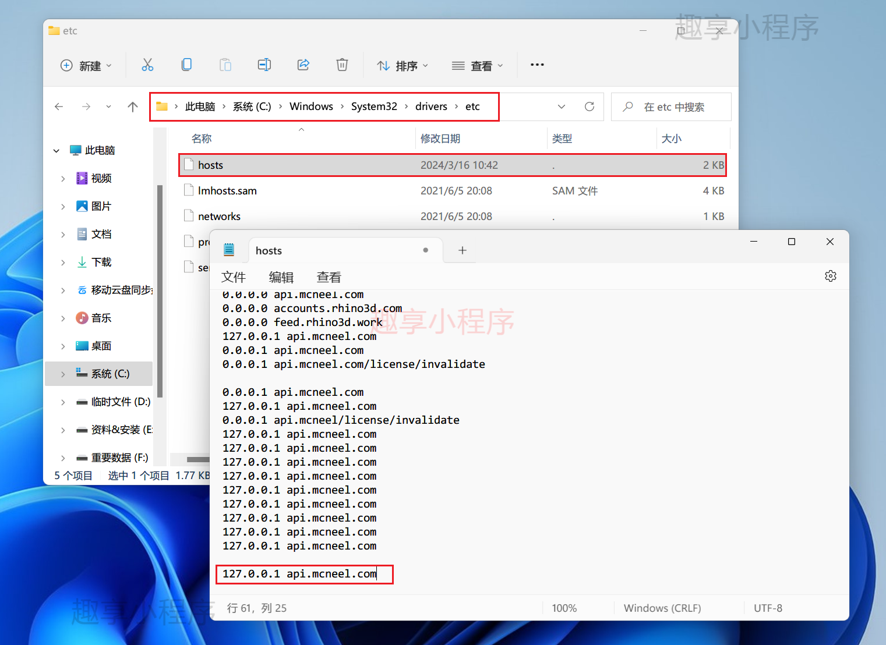Open Notepad 文件 menu
Screen dimensions: 886x645
pos(234,277)
